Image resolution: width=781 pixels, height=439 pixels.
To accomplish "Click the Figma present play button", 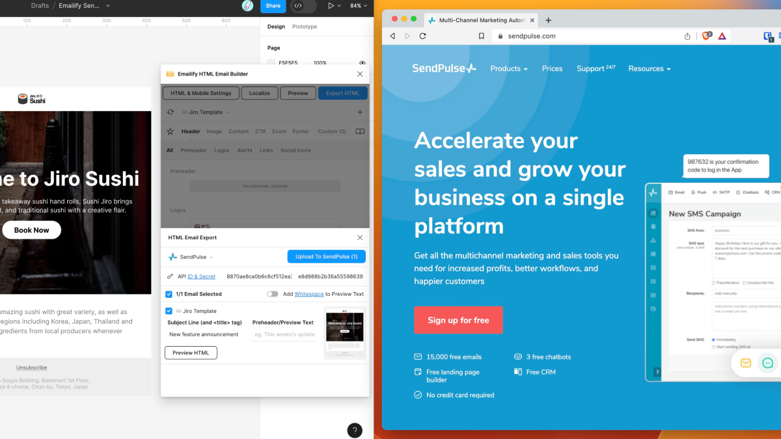I will [x=331, y=6].
